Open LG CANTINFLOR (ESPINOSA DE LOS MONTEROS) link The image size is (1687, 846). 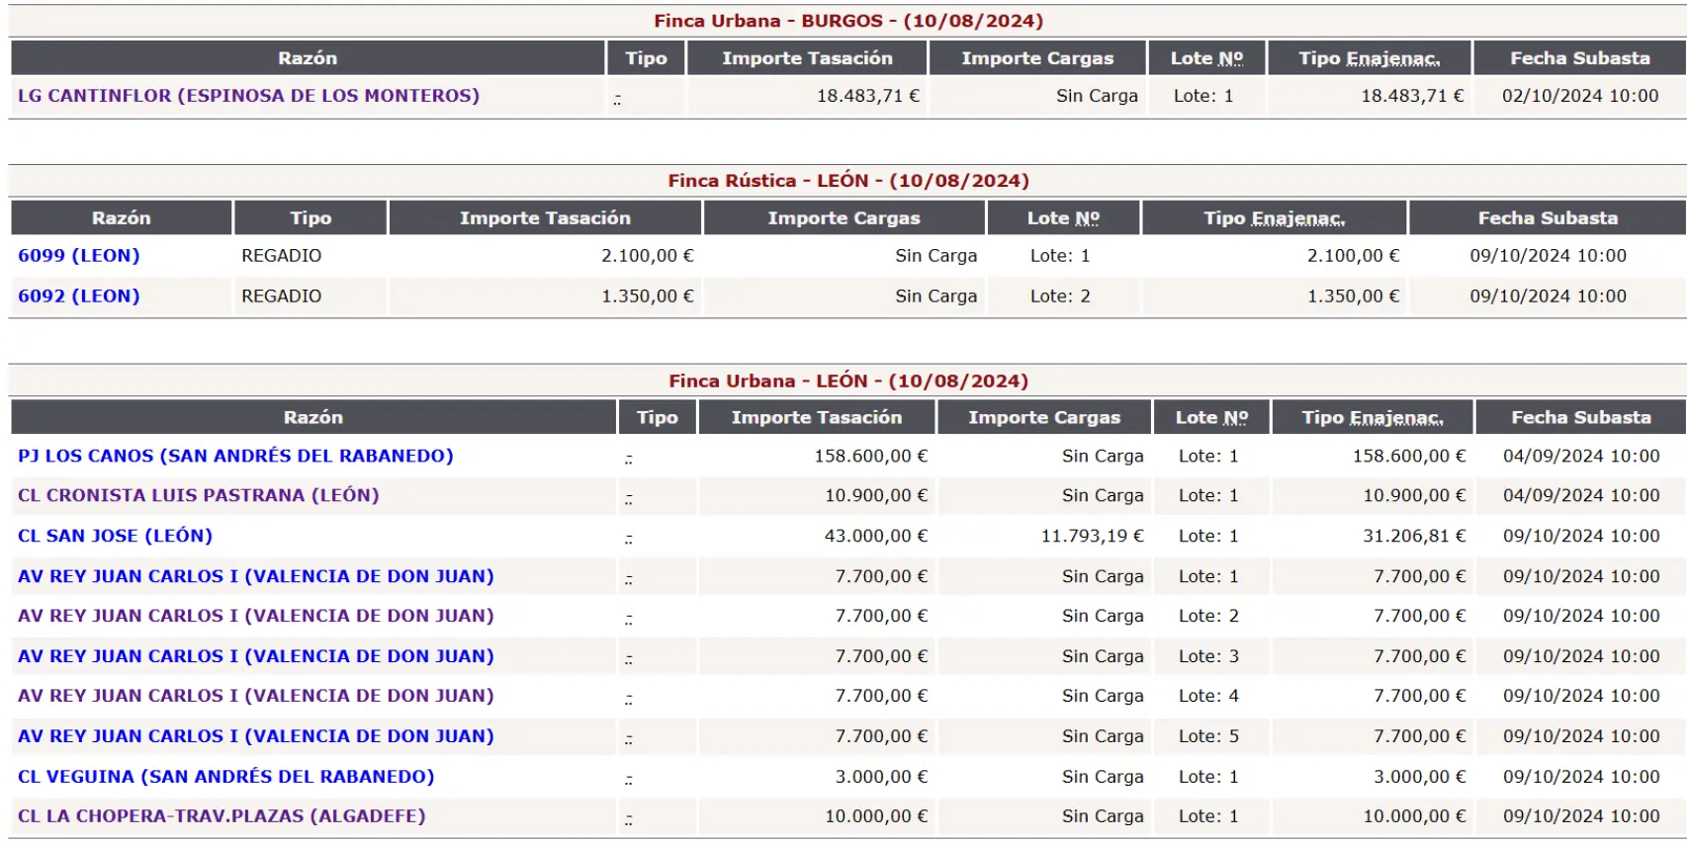point(248,96)
